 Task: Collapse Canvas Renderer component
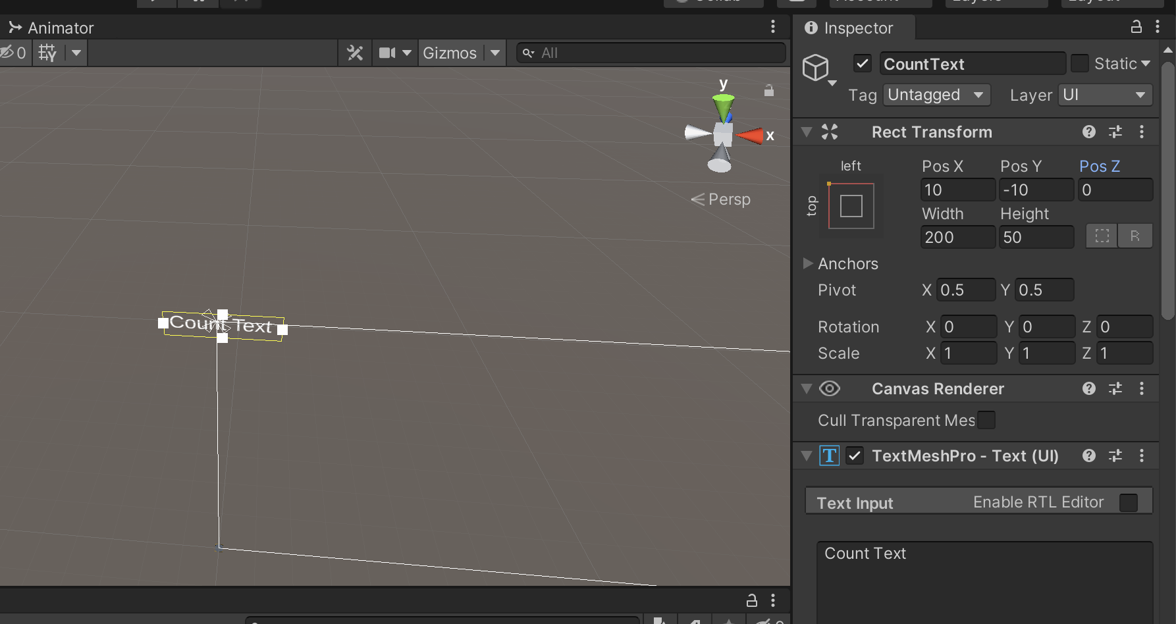[x=807, y=388]
